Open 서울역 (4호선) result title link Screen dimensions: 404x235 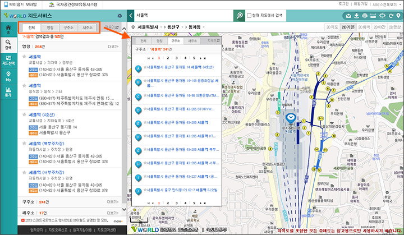tap(42, 114)
